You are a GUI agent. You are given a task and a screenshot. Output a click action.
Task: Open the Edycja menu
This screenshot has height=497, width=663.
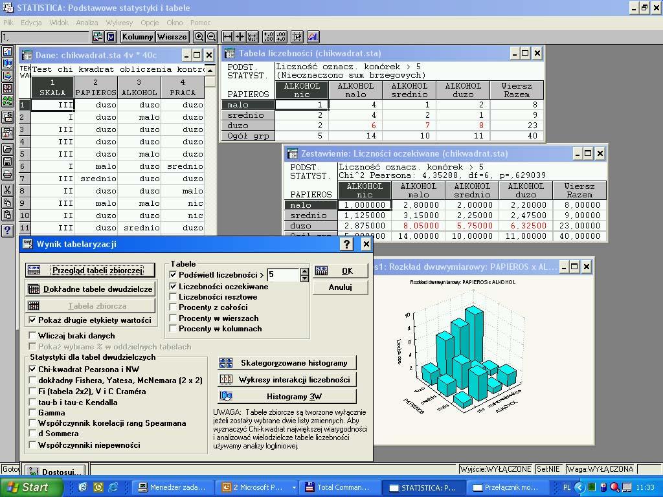tap(31, 23)
